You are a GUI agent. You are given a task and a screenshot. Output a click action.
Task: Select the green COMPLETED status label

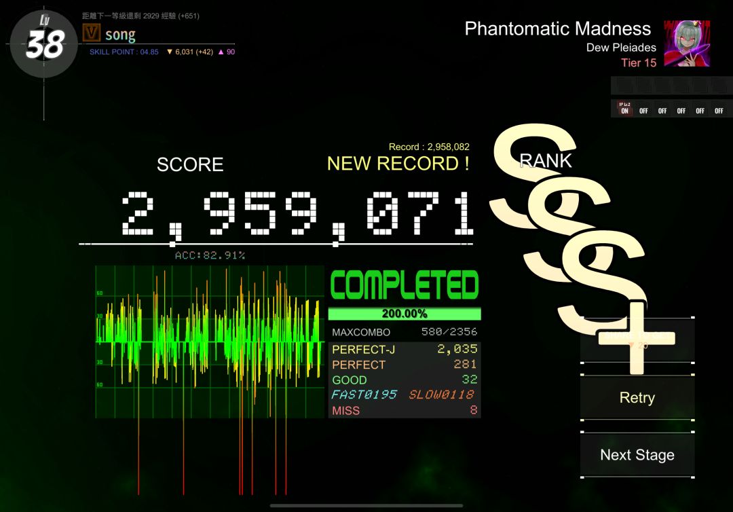click(x=405, y=285)
